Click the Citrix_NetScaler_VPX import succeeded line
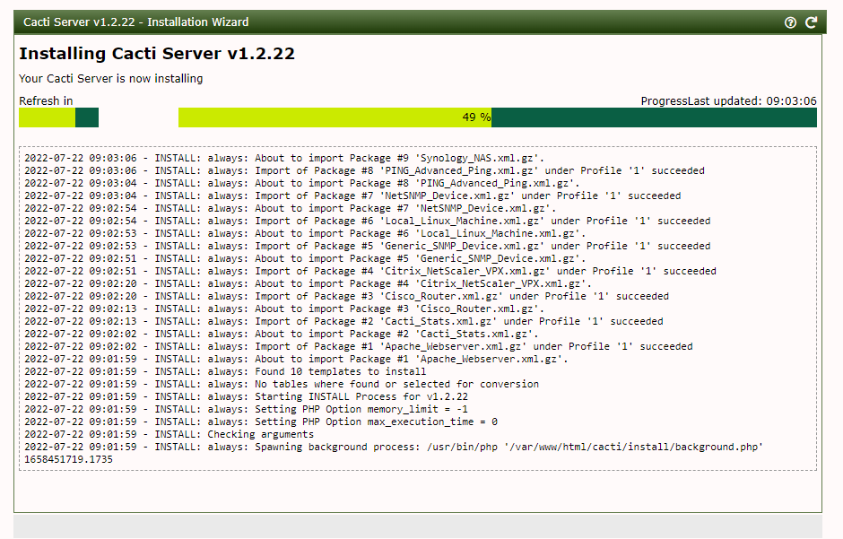The image size is (843, 539). (x=369, y=271)
